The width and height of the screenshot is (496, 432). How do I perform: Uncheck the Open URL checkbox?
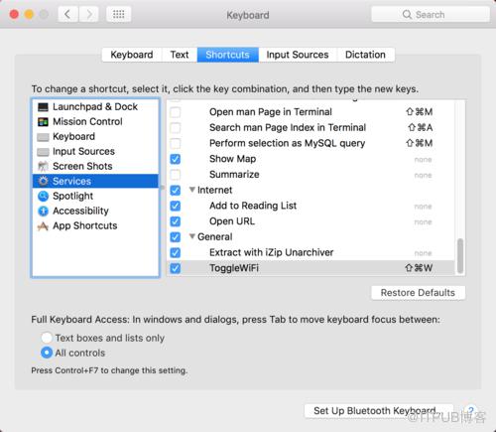pyautogui.click(x=176, y=221)
